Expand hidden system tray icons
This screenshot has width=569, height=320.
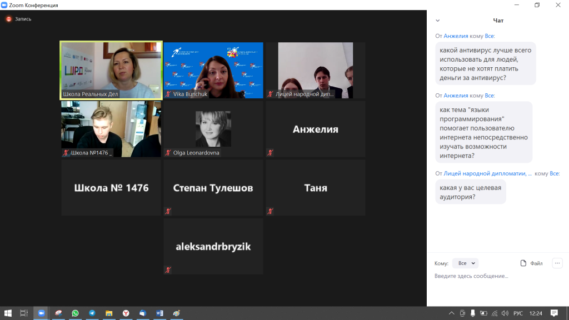pyautogui.click(x=452, y=313)
